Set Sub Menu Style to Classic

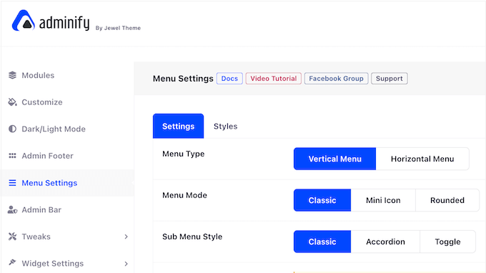pyautogui.click(x=322, y=242)
